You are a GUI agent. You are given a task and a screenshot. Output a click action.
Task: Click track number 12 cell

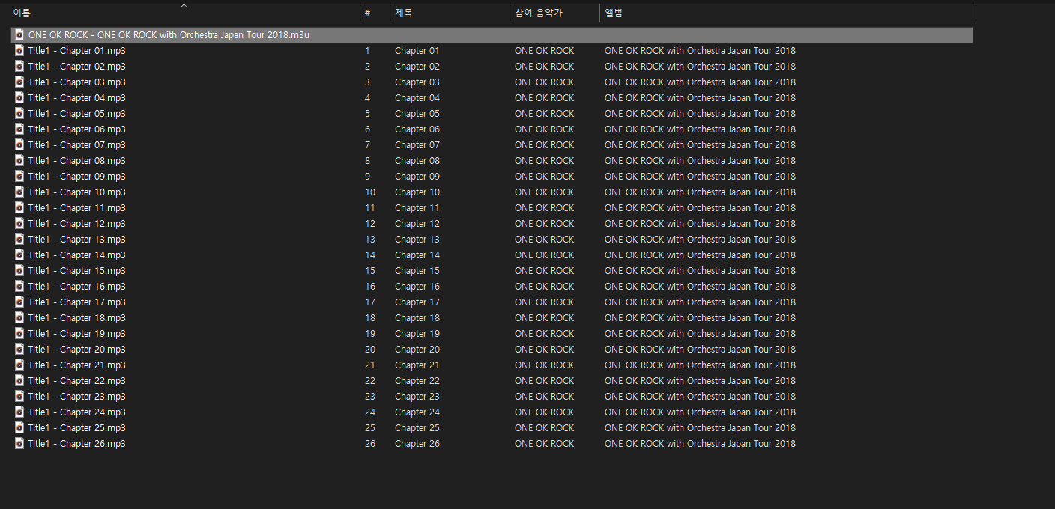(370, 224)
